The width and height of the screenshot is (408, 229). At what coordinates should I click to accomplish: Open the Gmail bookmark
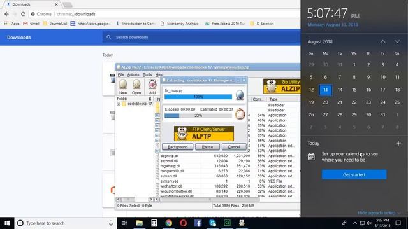[31, 24]
